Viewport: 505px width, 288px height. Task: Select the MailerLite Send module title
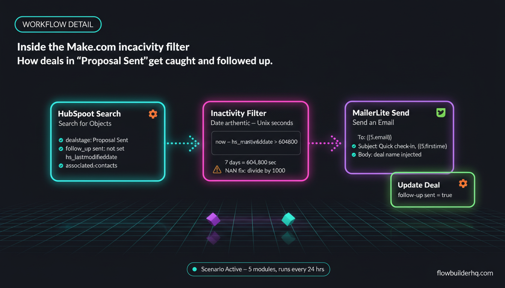click(x=381, y=112)
